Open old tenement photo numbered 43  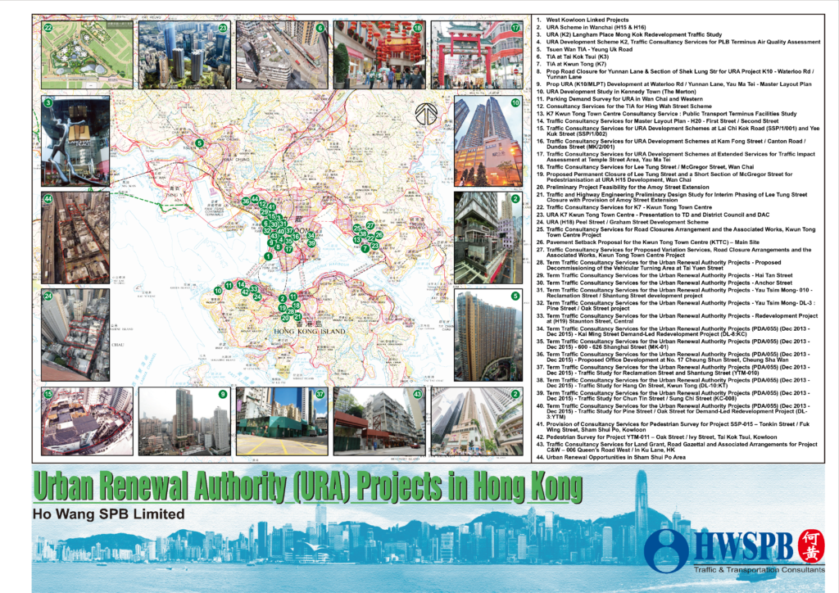[x=379, y=421]
